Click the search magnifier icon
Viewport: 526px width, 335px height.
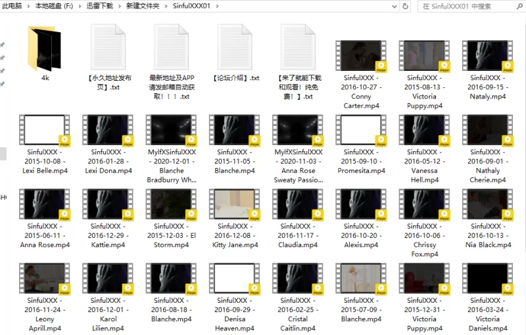click(519, 6)
